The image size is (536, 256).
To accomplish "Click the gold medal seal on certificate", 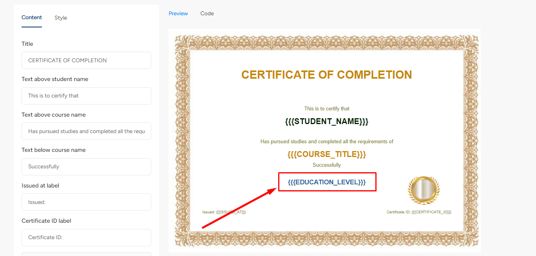I will 424,190.
